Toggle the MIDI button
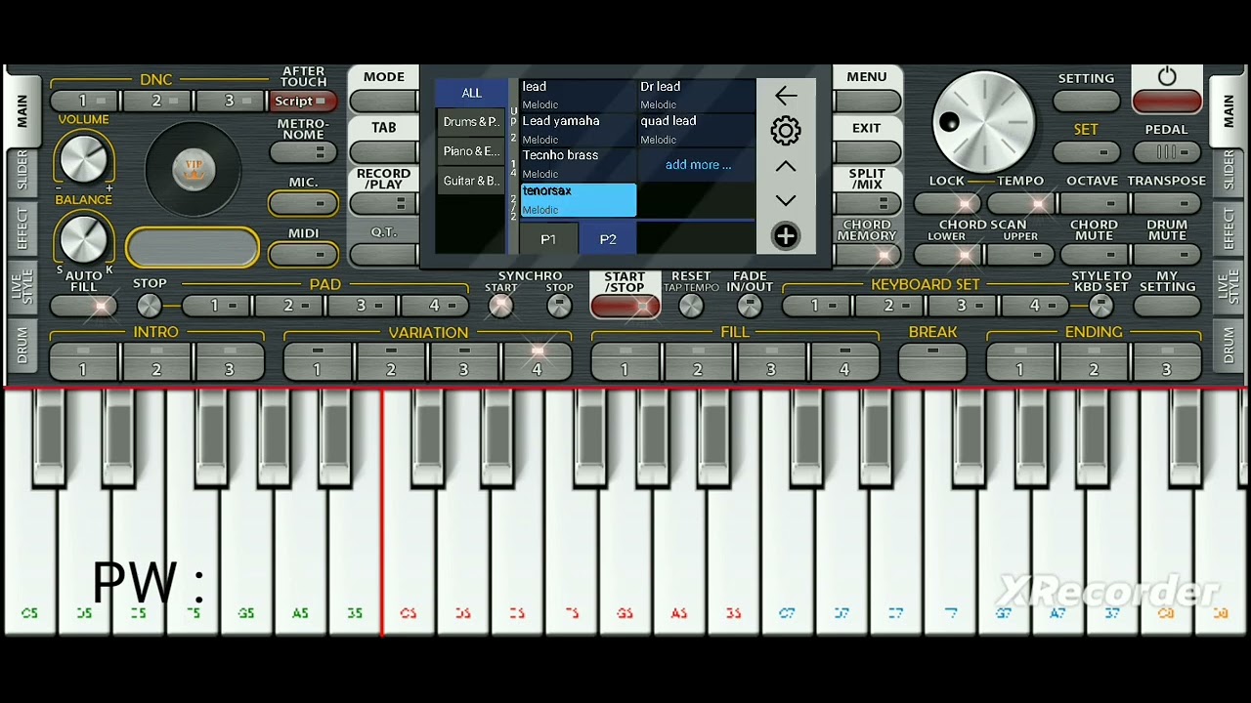1251x703 pixels. coord(303,254)
